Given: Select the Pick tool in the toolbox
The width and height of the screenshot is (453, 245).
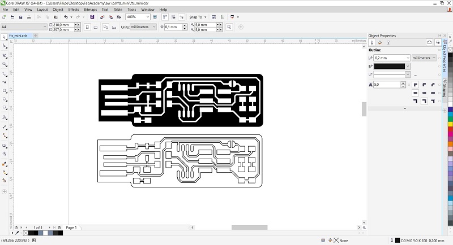Looking at the screenshot, I should [x=5, y=37].
